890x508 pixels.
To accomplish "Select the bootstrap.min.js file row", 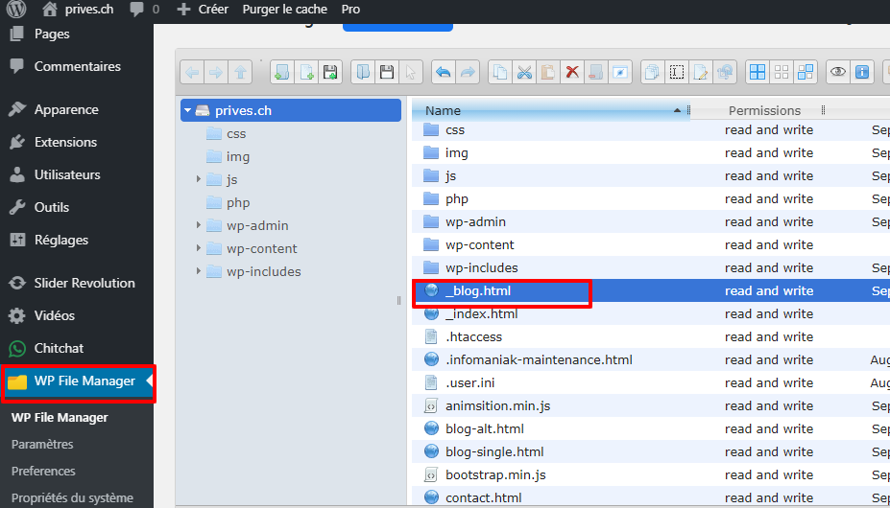I will point(651,474).
